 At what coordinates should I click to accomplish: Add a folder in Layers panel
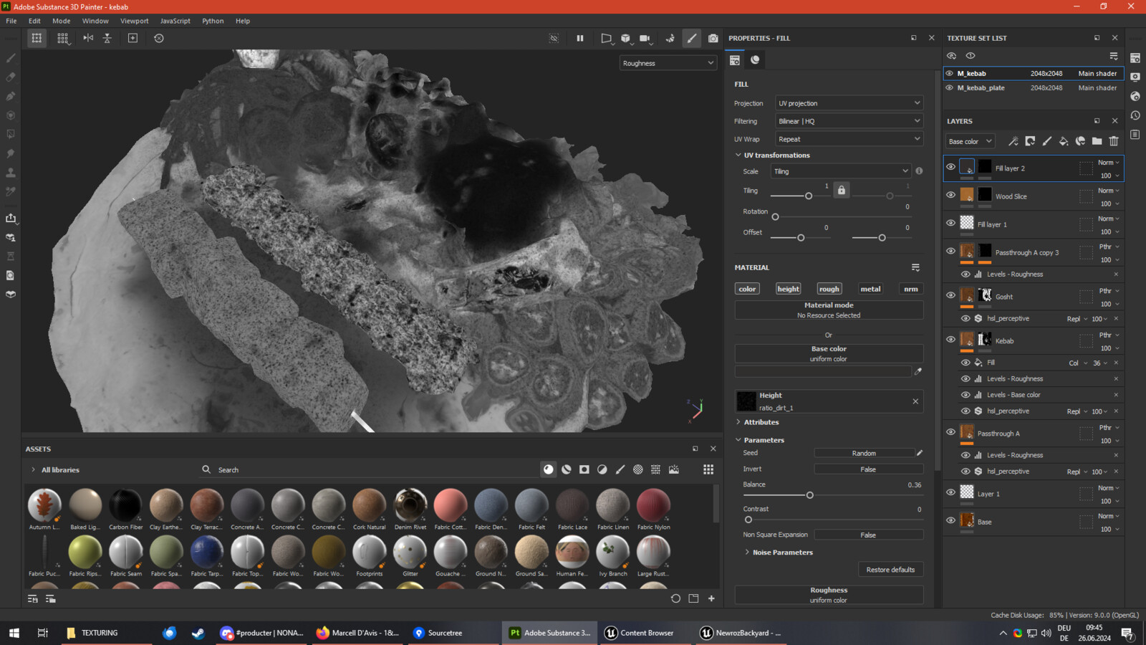pyautogui.click(x=1097, y=141)
